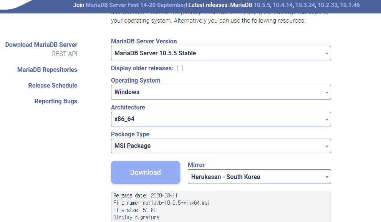
Task: Open the Download MariaDB Server sidebar link
Action: 41,45
